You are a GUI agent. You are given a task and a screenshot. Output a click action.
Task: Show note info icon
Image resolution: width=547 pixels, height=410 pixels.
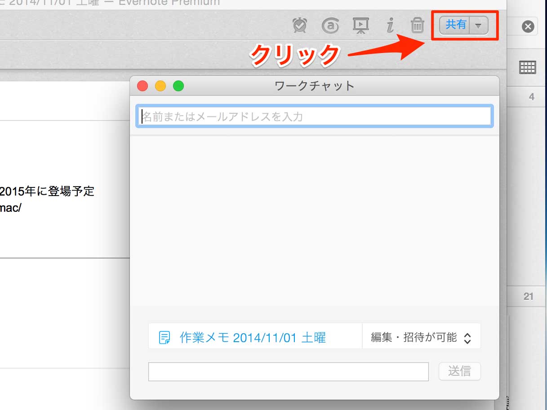[390, 26]
